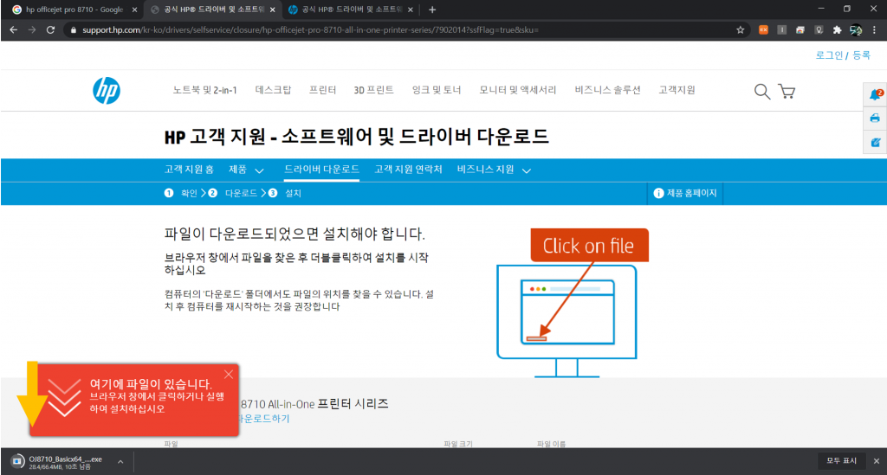Open notifications bell with badge
887x475 pixels.
(x=875, y=95)
